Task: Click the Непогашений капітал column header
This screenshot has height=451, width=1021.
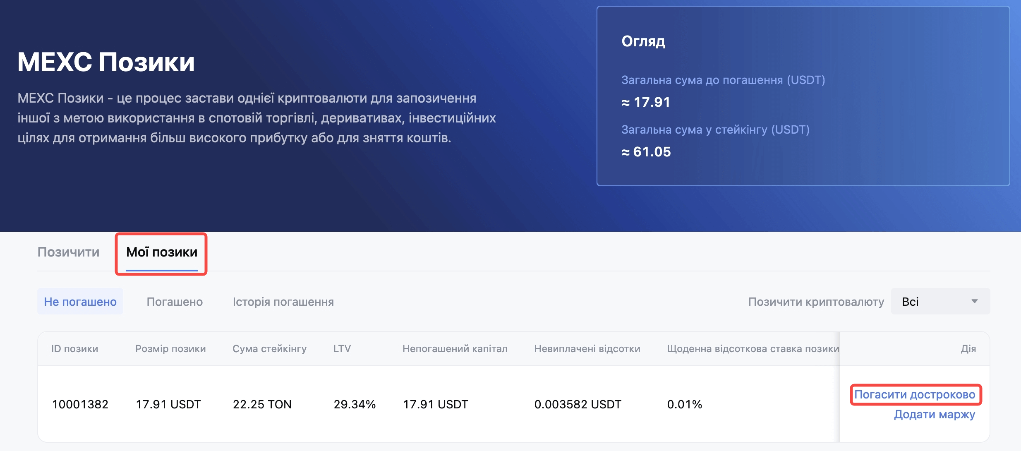Action: (x=455, y=349)
